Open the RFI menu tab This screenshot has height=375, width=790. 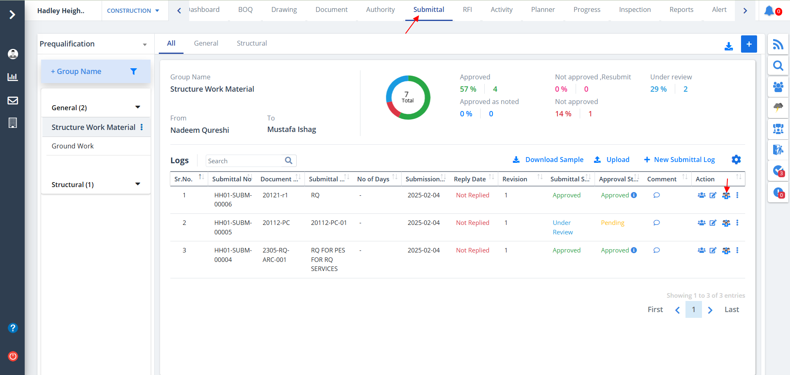tap(467, 9)
